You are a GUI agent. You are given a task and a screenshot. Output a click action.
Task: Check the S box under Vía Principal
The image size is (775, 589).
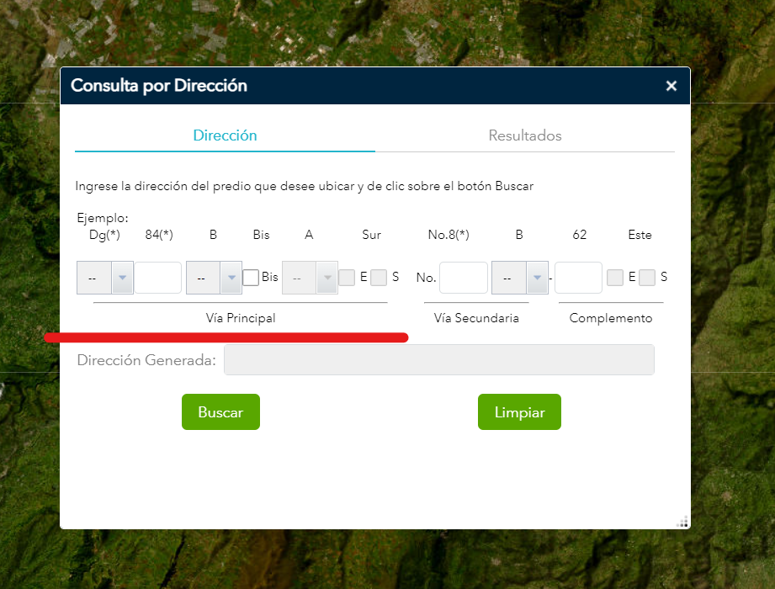(x=379, y=278)
